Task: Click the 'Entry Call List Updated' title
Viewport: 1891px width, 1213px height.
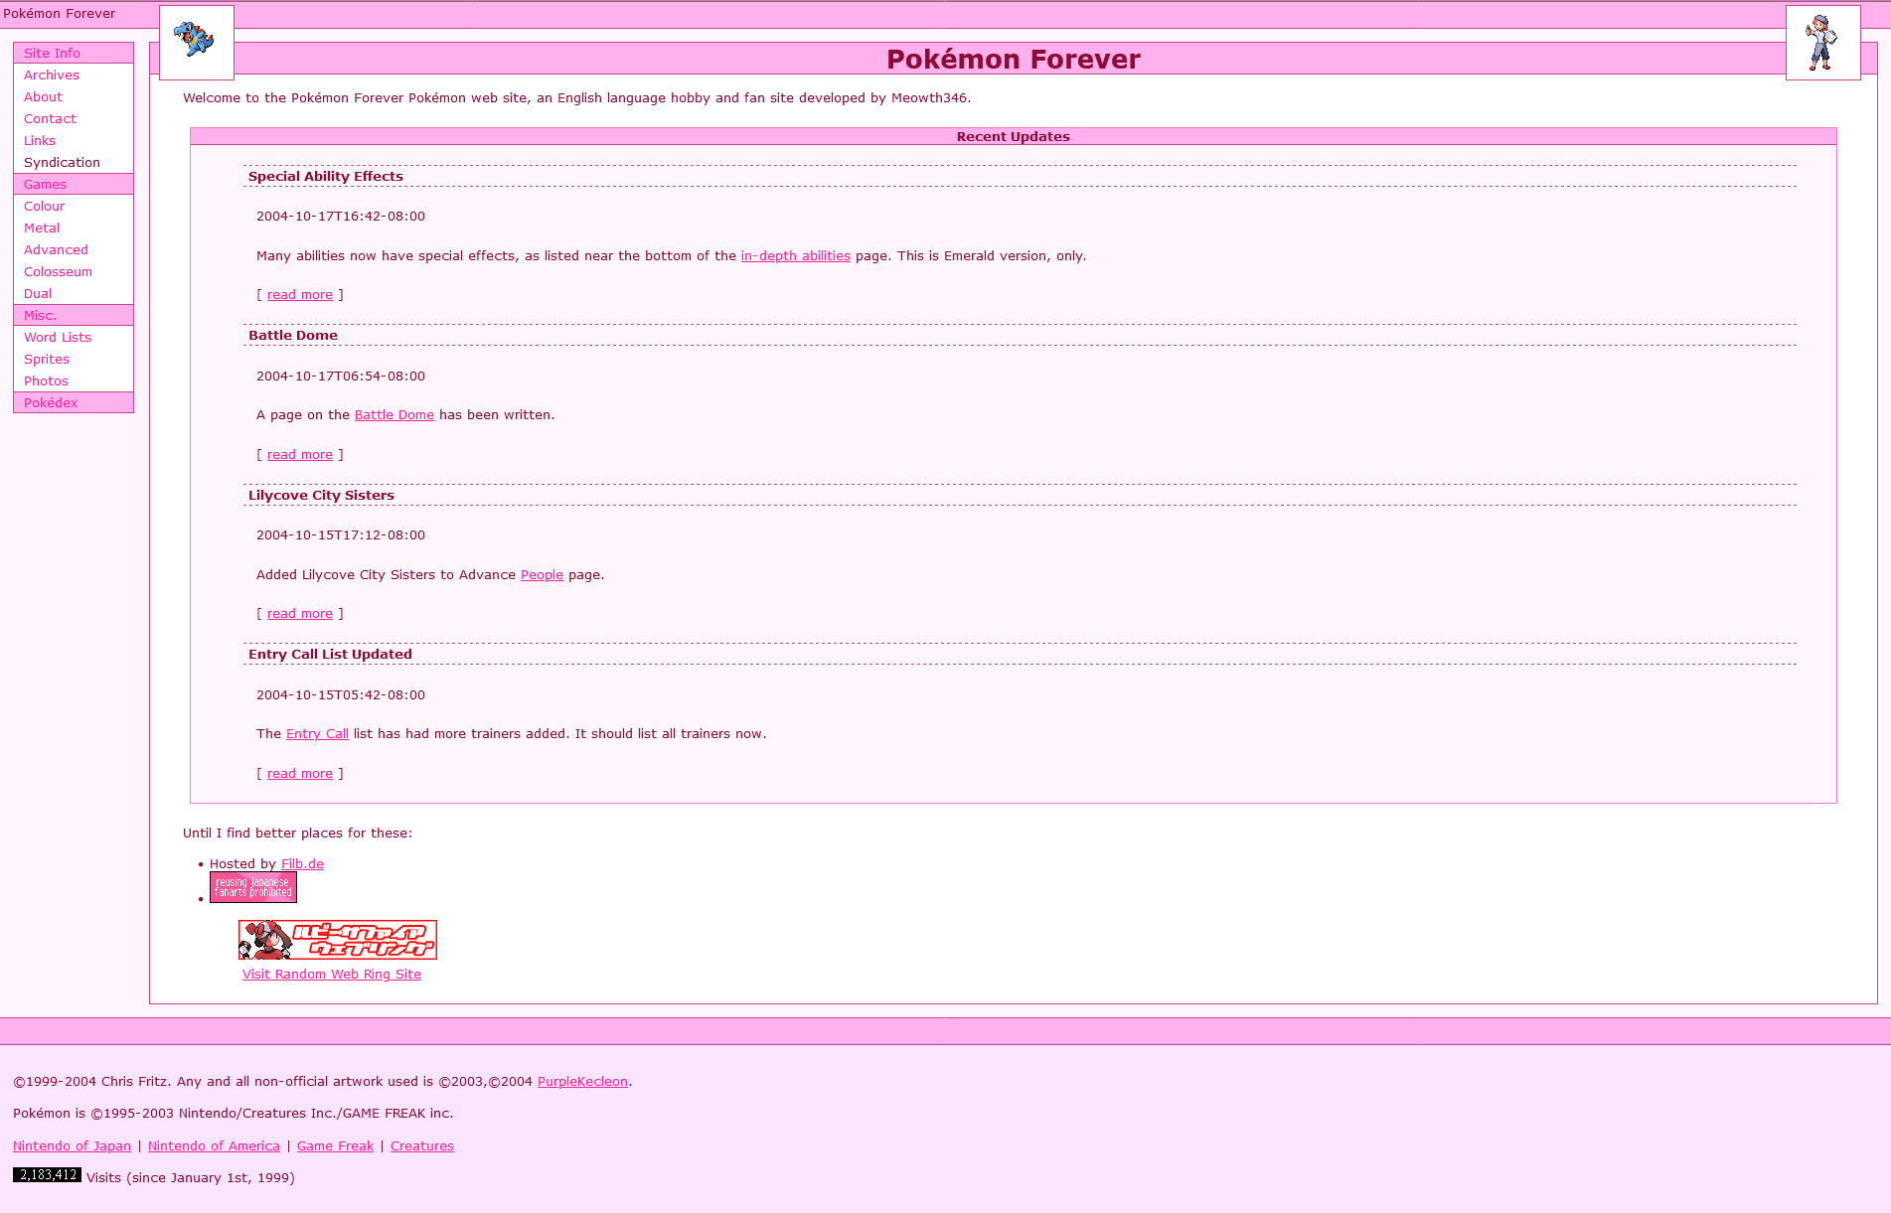Action: 330,654
